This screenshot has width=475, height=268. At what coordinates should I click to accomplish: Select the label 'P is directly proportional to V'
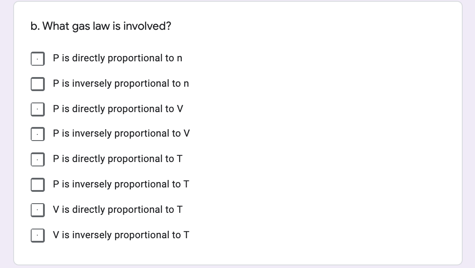(118, 109)
